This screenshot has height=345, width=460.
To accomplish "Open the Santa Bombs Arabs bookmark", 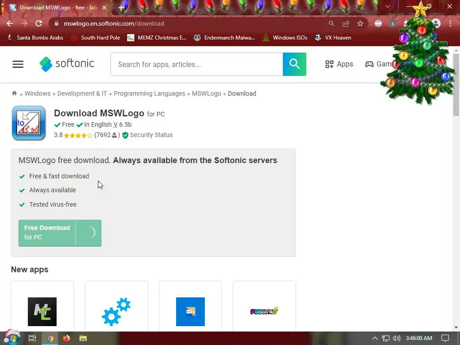I will click(x=35, y=38).
